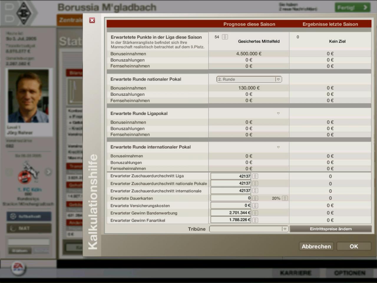The image size is (377, 283).
Task: Click the next match arrow beside the Köln crest
Action: coord(48,172)
